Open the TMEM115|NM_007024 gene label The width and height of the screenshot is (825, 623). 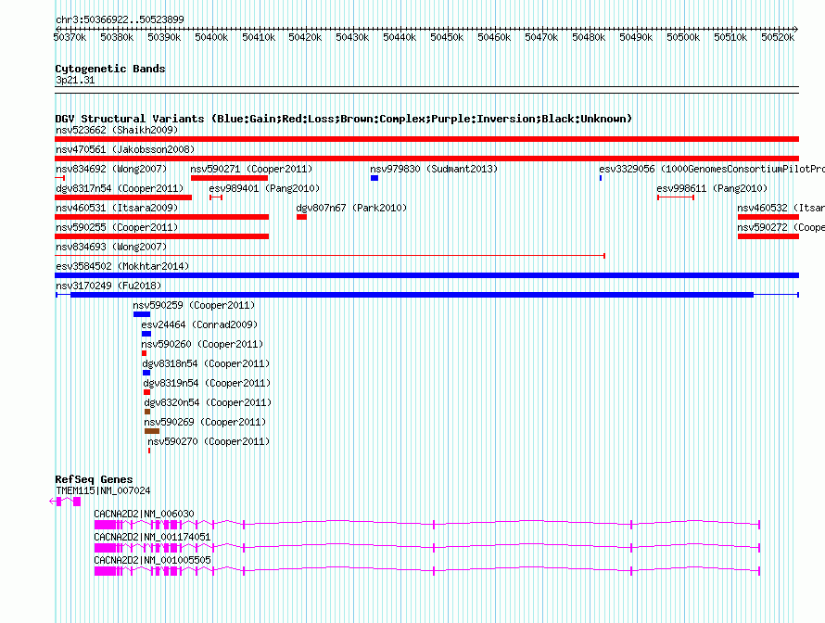pyautogui.click(x=103, y=490)
